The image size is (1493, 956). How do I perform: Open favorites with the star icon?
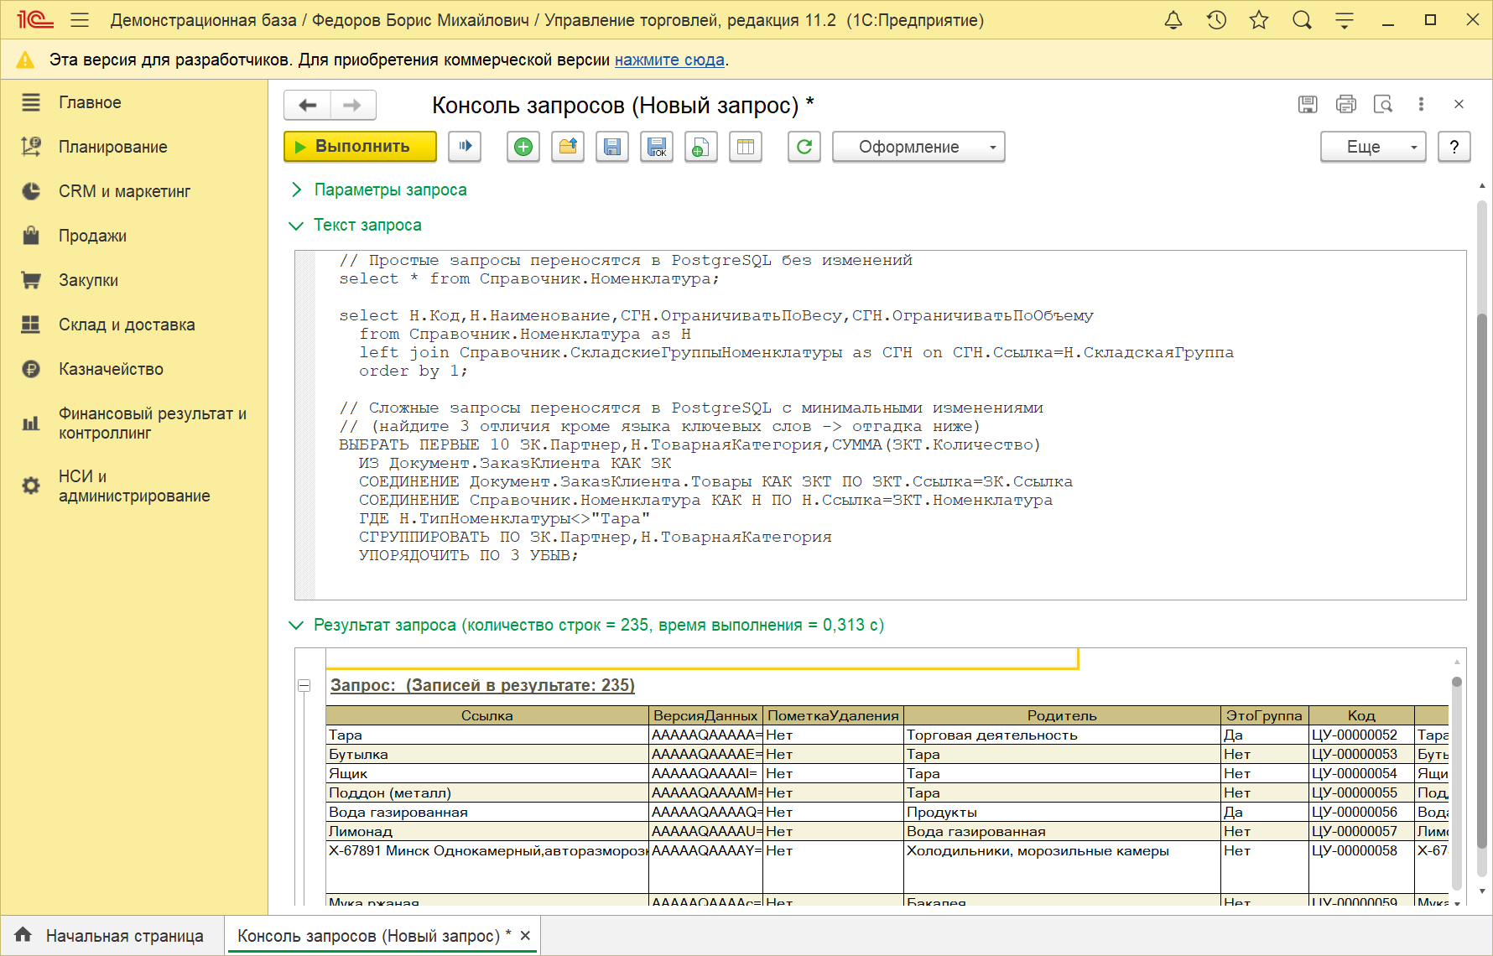click(x=1258, y=19)
